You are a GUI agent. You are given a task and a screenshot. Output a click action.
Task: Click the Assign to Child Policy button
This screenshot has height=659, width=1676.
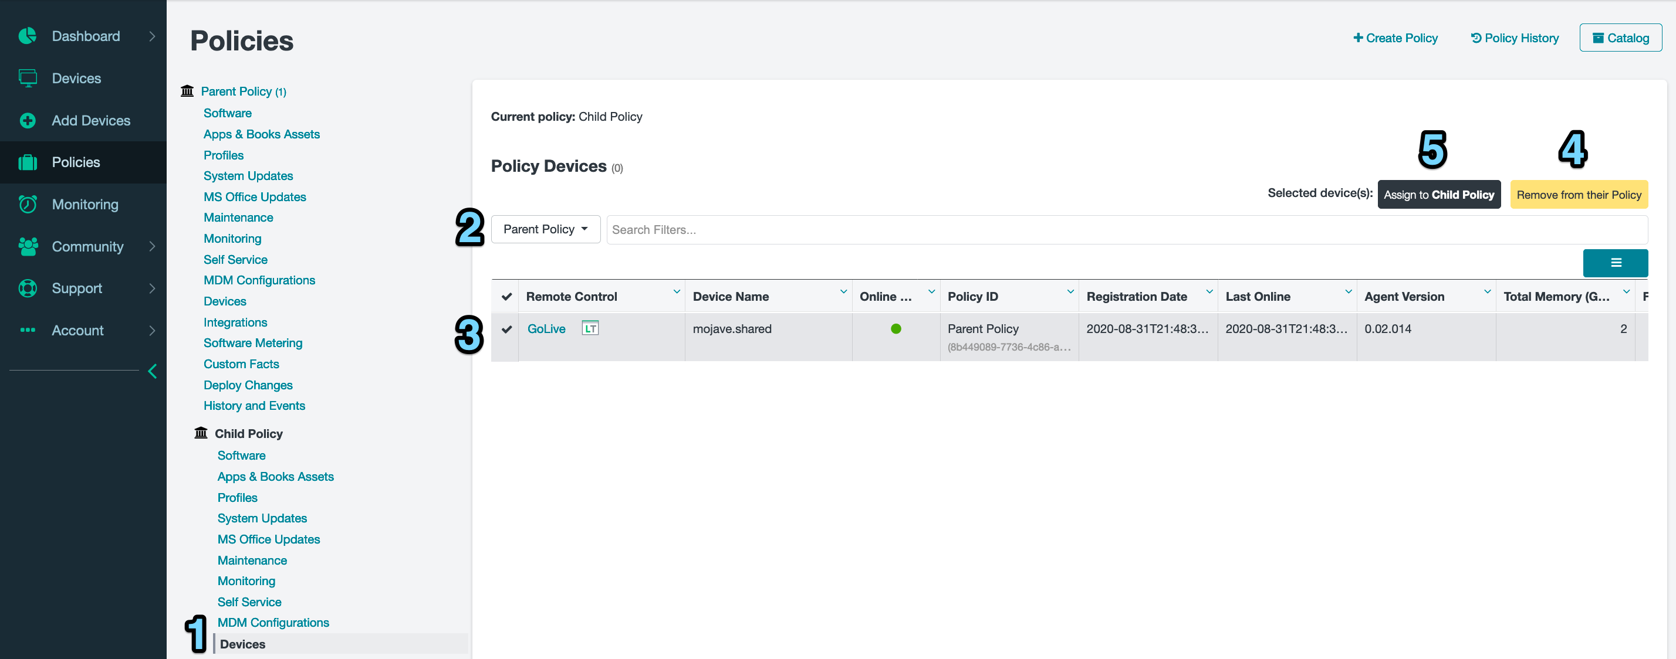[1438, 194]
